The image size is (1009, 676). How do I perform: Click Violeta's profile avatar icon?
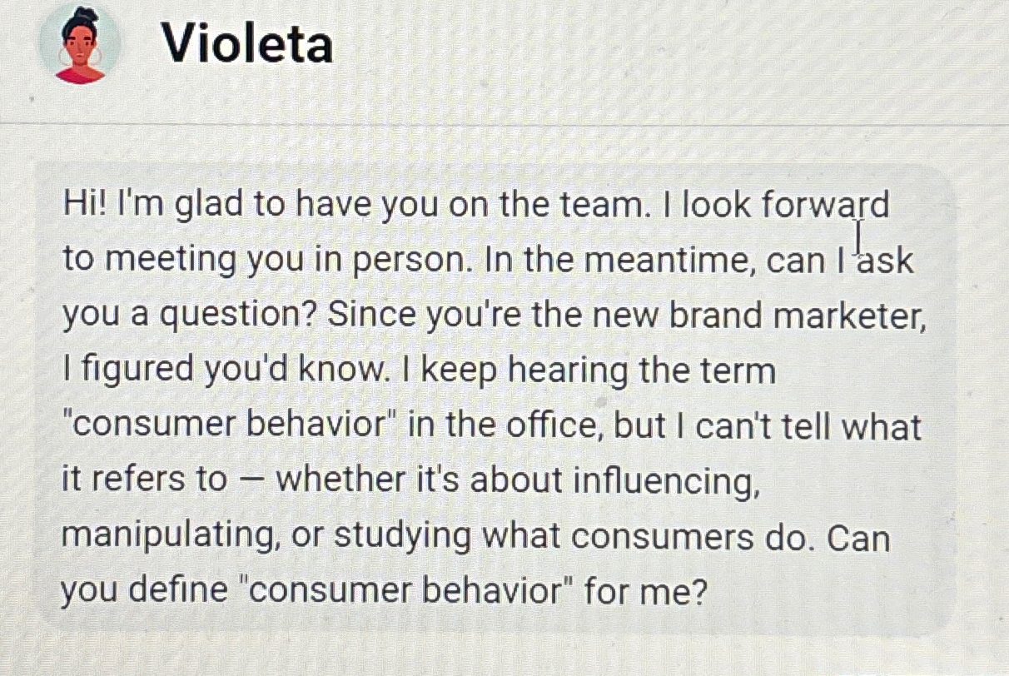click(x=80, y=45)
